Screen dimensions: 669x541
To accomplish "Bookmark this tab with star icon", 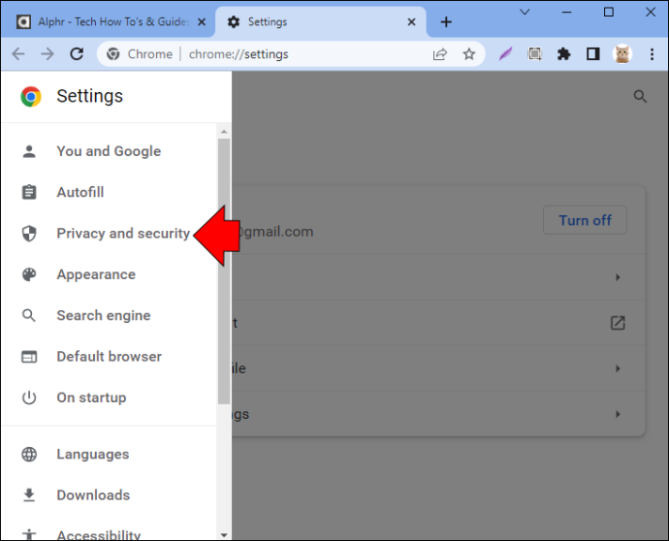I will click(x=469, y=54).
